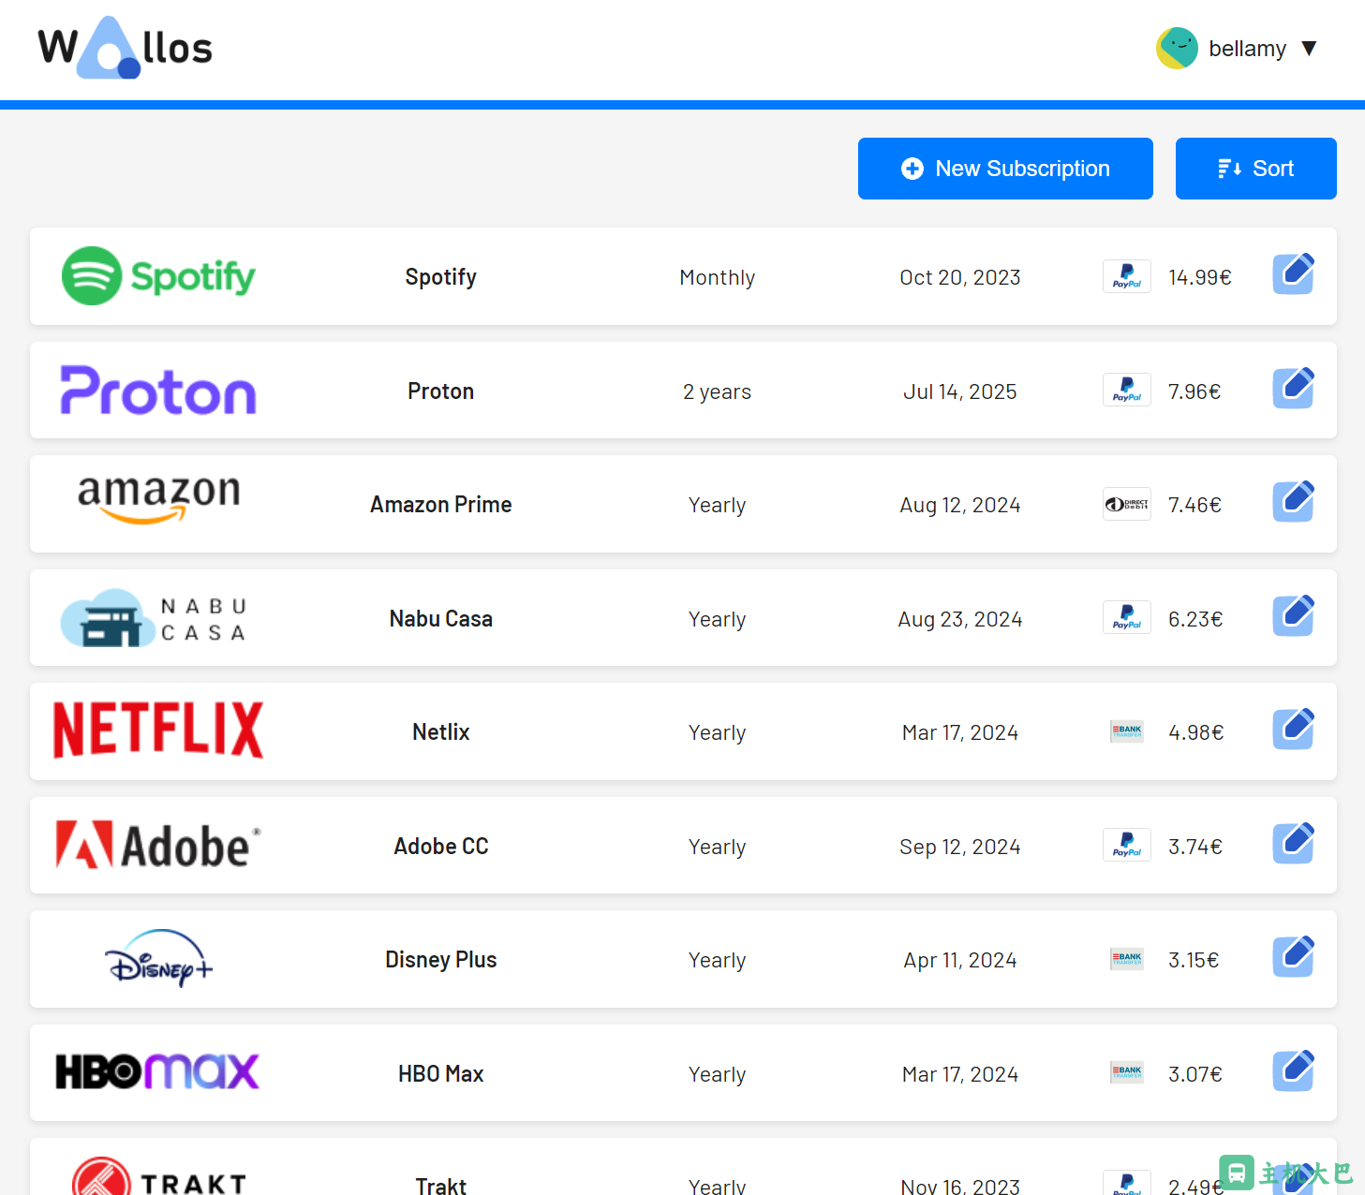
Task: Click the "14.99€" price
Action: [x=1200, y=277]
